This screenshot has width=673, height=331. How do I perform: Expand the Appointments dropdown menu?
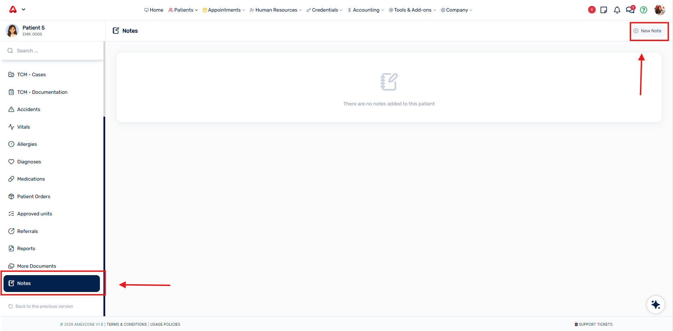coord(224,10)
